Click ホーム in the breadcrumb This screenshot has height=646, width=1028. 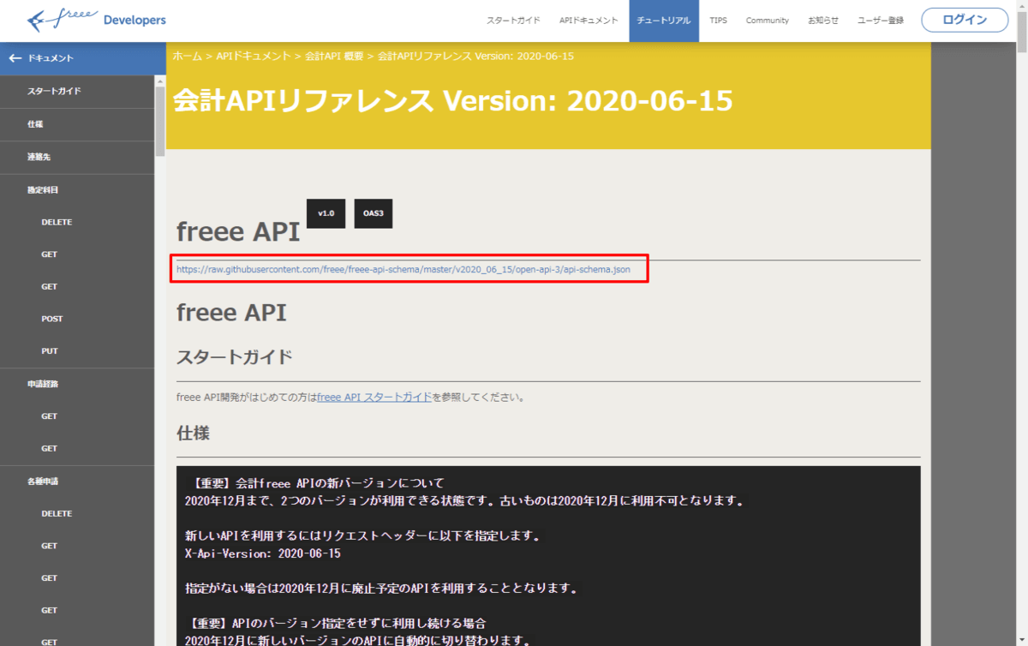187,56
